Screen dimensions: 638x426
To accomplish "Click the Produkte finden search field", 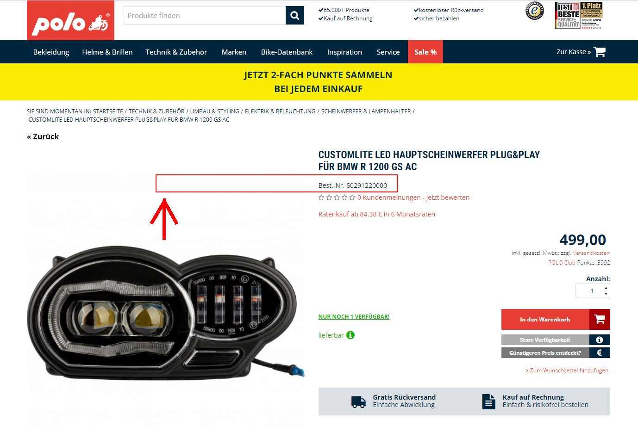I will (x=205, y=15).
